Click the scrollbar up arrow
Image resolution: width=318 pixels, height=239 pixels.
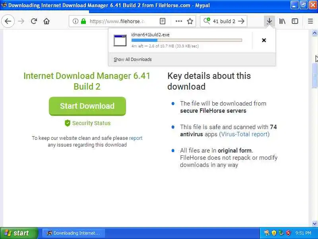click(314, 33)
